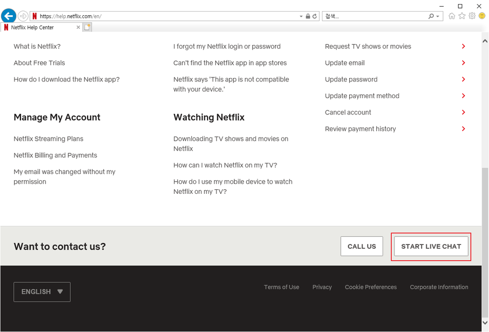Open How do I download the Netflix app?

67,79
